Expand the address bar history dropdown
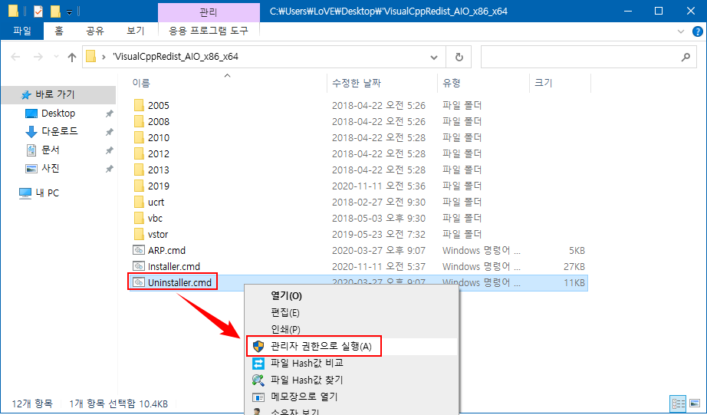 [434, 57]
